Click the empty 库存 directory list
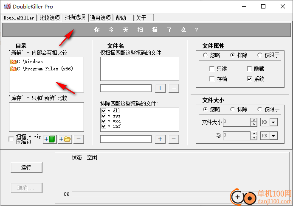The height and width of the screenshot is (206, 293). [x=46, y=117]
